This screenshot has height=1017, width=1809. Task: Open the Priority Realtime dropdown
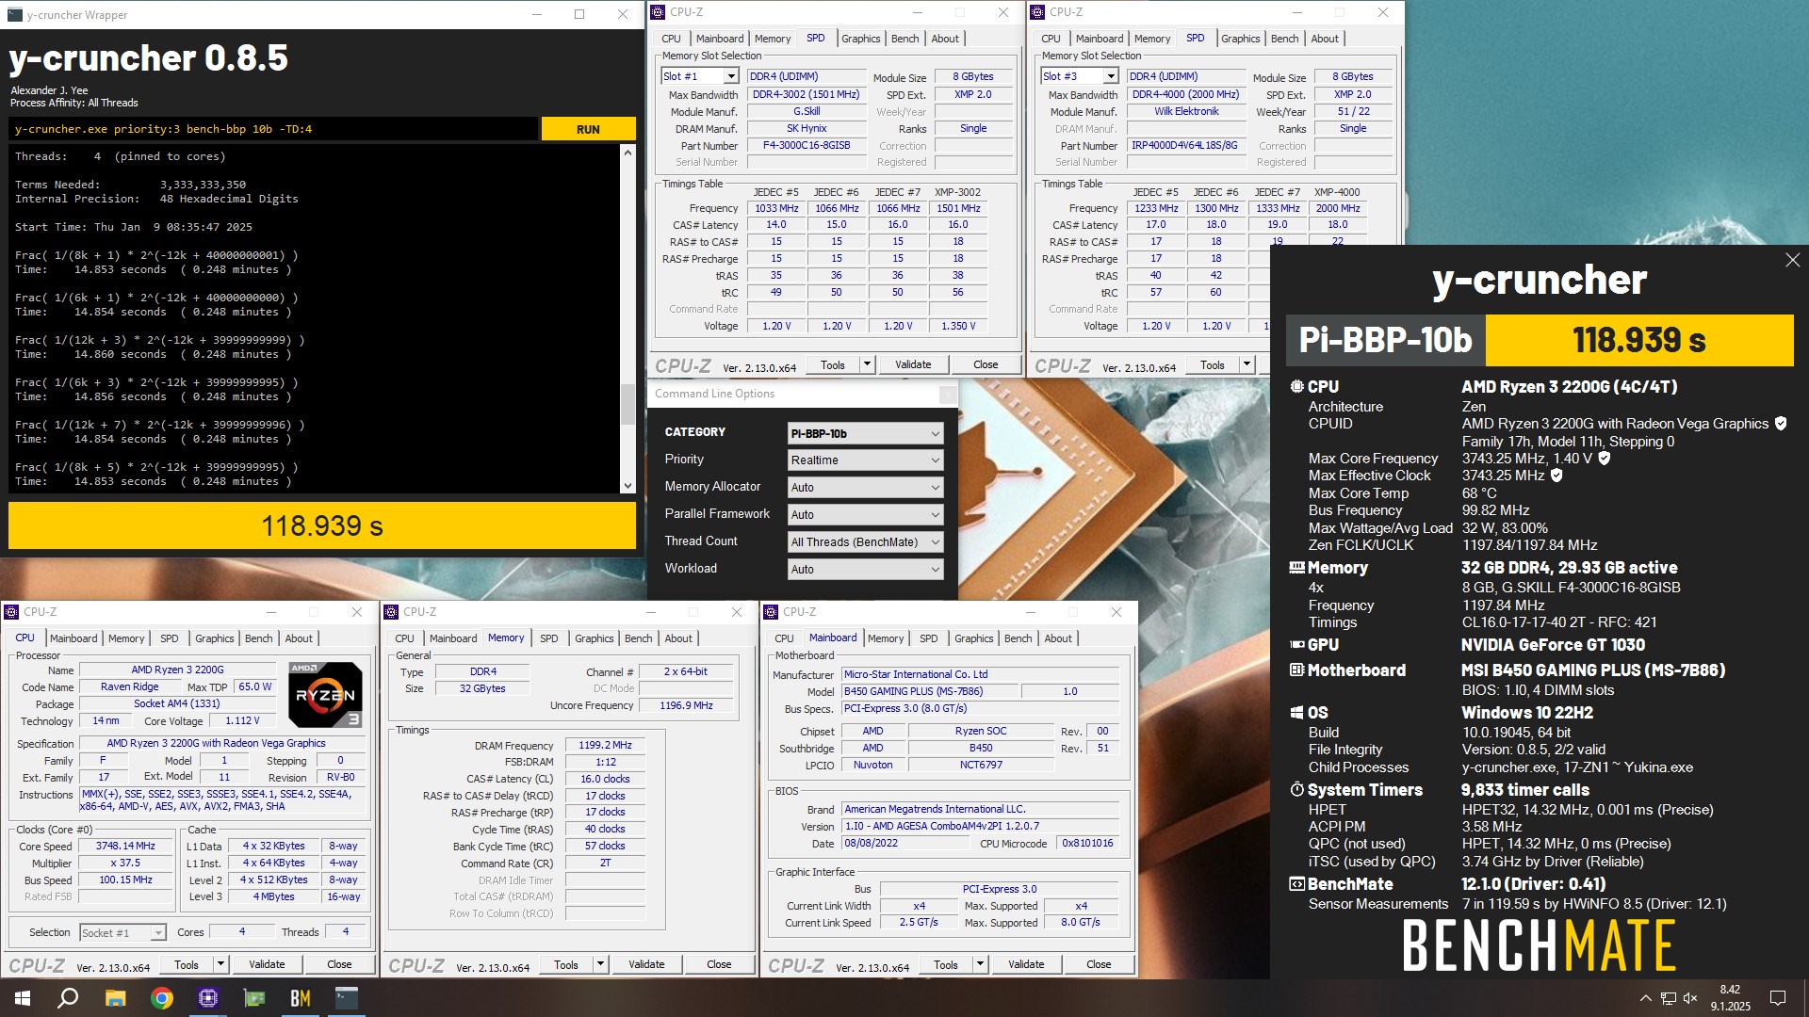pos(865,460)
